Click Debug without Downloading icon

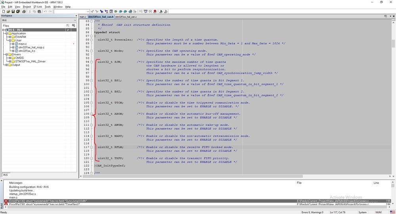pos(166,11)
